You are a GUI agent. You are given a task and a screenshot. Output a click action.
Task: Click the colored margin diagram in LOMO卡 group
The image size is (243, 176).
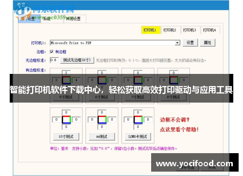click(x=138, y=120)
